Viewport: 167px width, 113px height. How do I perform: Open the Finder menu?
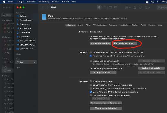tap(11, 2)
